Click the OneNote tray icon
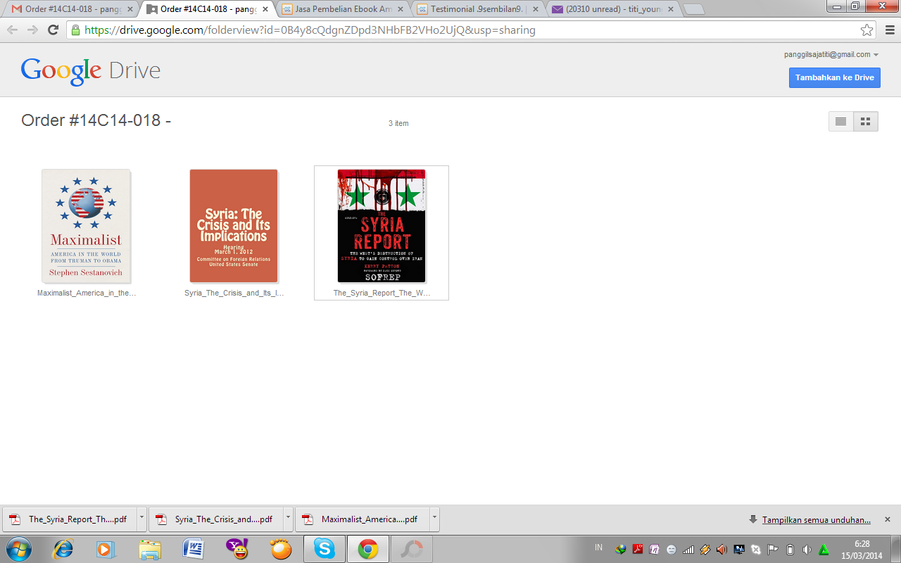This screenshot has height=563, width=901. coord(655,550)
